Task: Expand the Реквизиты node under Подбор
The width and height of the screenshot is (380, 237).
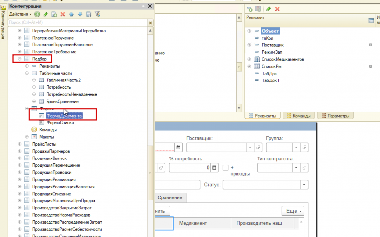Action: pos(27,66)
